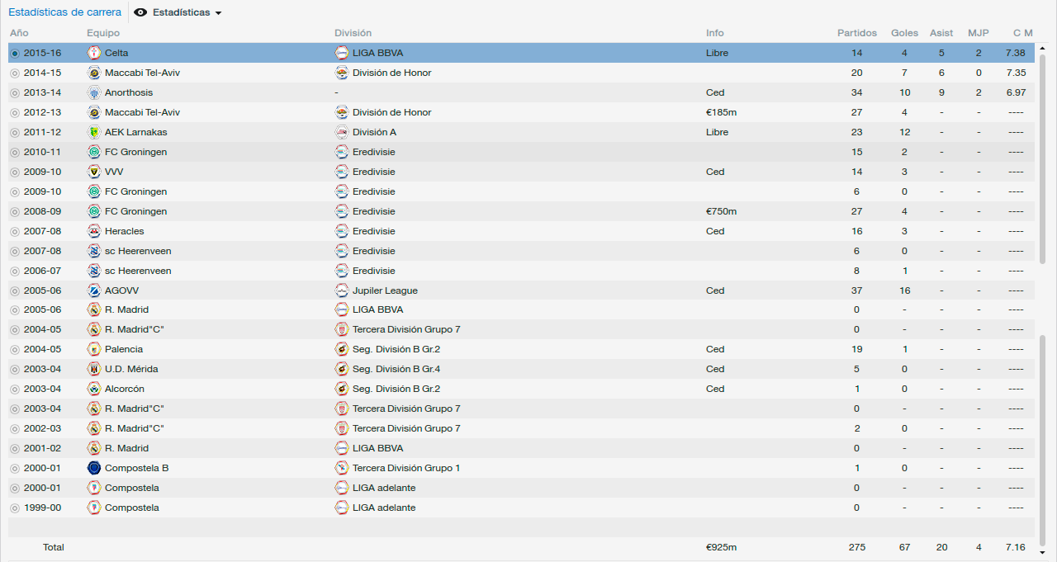Viewport: 1057px width, 562px height.
Task: Click sc Heerenveen badge in 2006-07 row
Action: pos(94,271)
